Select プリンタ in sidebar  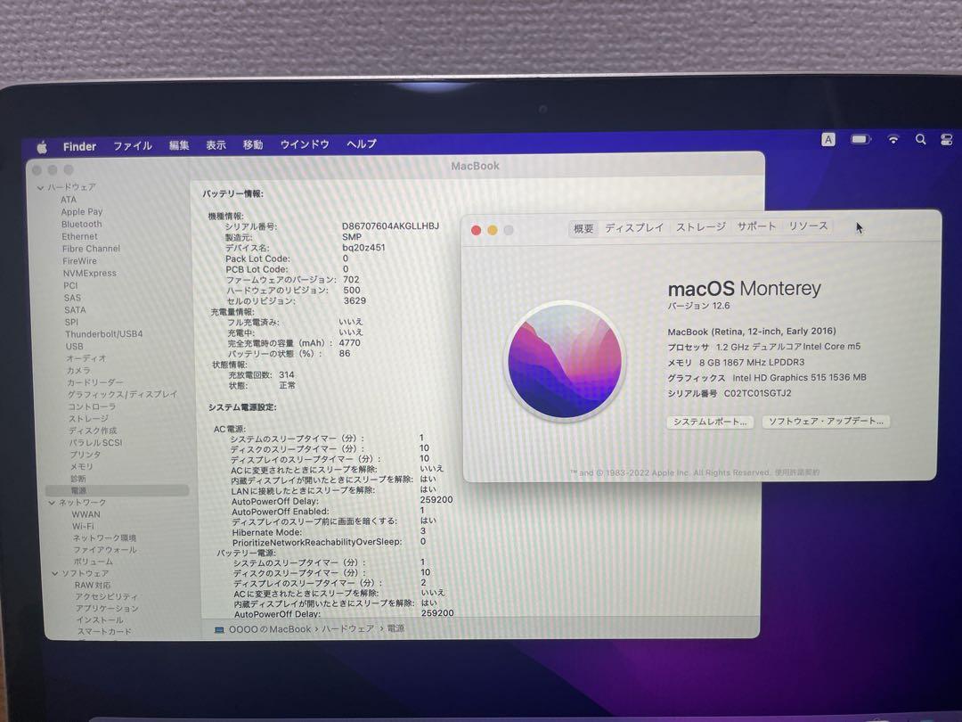click(x=86, y=455)
